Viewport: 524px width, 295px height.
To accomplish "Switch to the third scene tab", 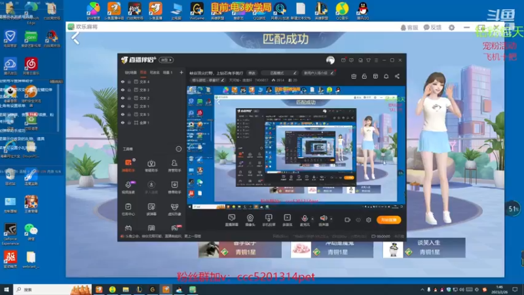I will click(x=155, y=72).
